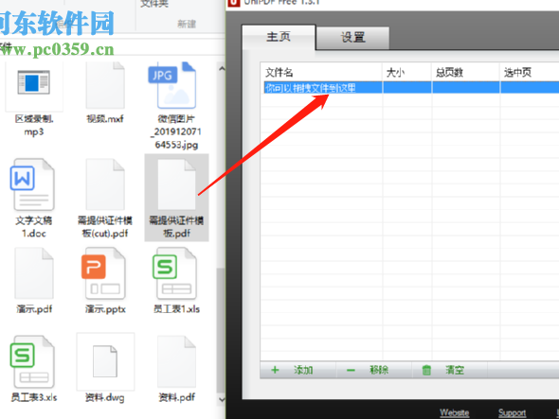
Task: Click the green plus add icon
Action: click(275, 370)
